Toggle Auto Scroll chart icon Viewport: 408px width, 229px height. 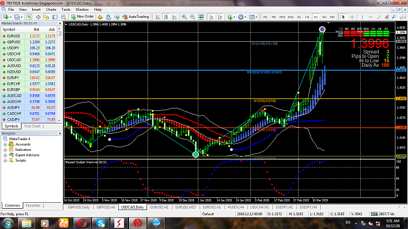click(x=211, y=17)
